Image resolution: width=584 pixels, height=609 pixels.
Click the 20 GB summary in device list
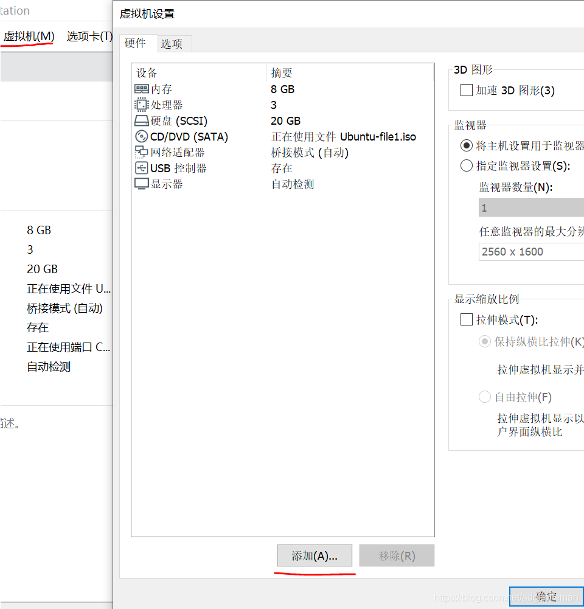[286, 121]
